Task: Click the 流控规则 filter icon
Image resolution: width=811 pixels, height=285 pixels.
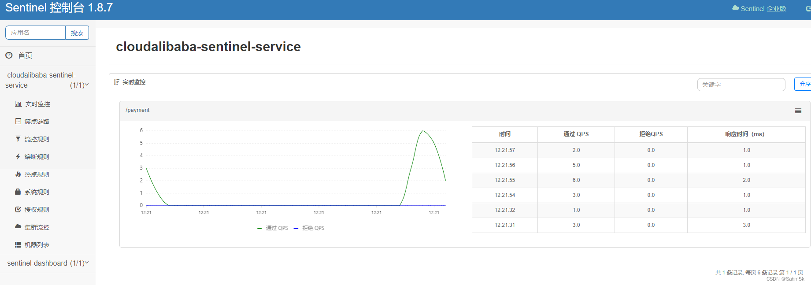Action: [x=18, y=139]
